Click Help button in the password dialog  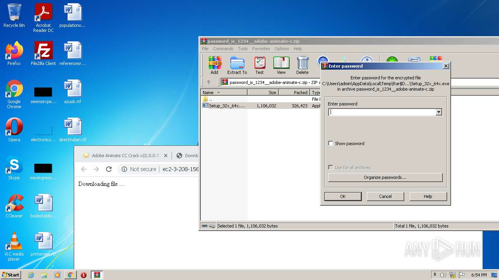click(428, 196)
